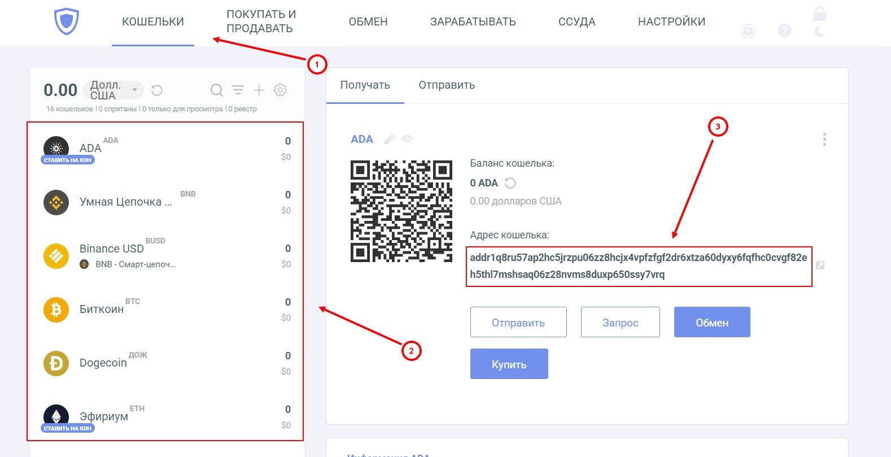This screenshot has width=891, height=457.
Task: Open ADA wallet three-dot menu
Action: click(x=824, y=140)
